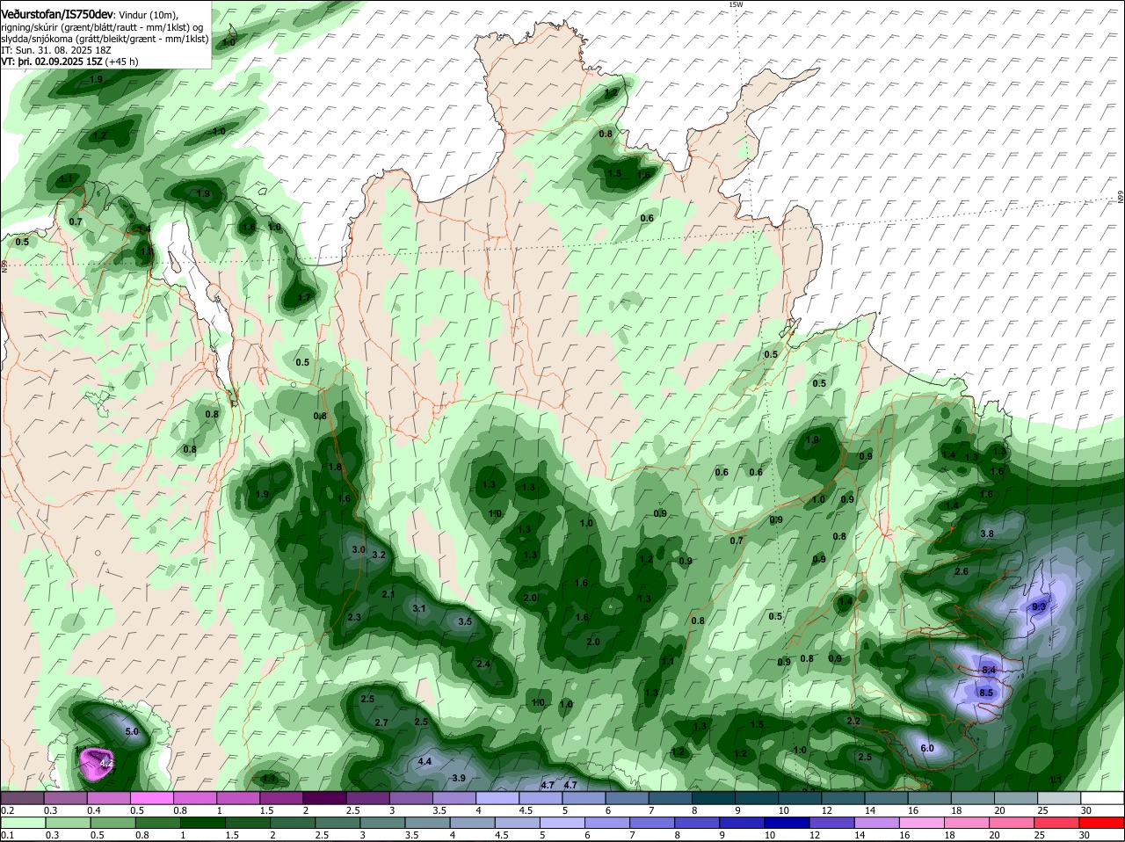Viewport: 1125px width, 842px height.
Task: Select the 2.6 precipitation label
Action: pyautogui.click(x=961, y=571)
